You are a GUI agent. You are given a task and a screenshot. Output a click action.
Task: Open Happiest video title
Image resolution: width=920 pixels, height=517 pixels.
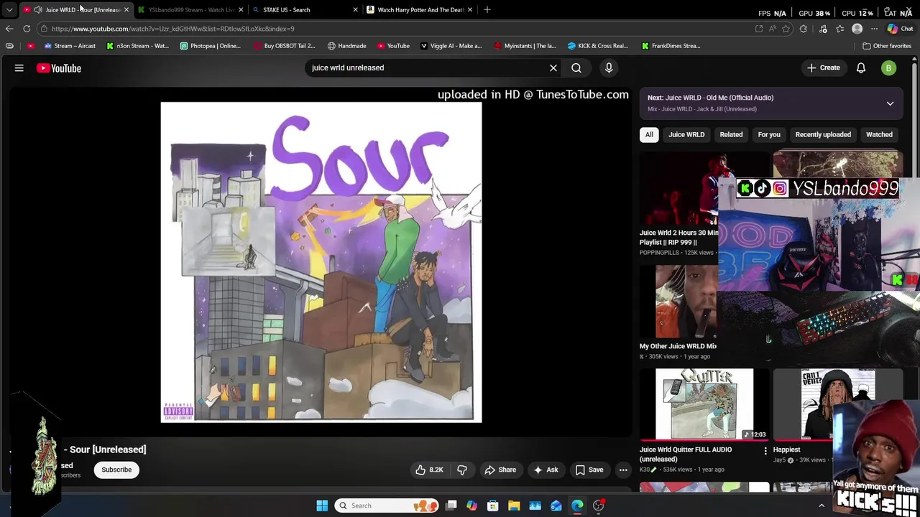pos(786,450)
